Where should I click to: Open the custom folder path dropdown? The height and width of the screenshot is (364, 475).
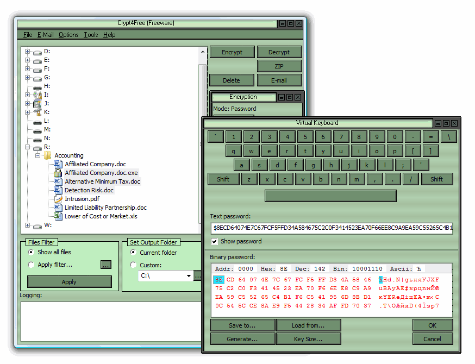click(189, 276)
